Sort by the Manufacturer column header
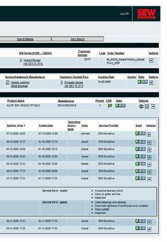167x242 pixels. (x=66, y=101)
